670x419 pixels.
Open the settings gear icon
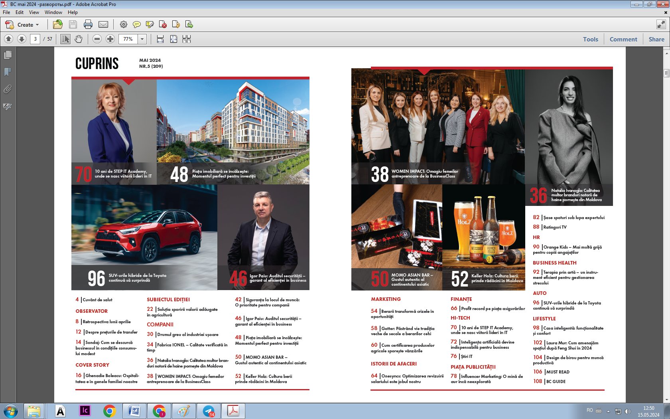124,25
